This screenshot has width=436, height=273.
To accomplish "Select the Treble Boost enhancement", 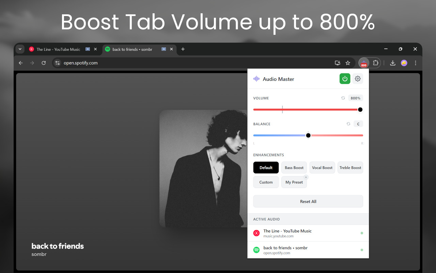I will coord(350,168).
